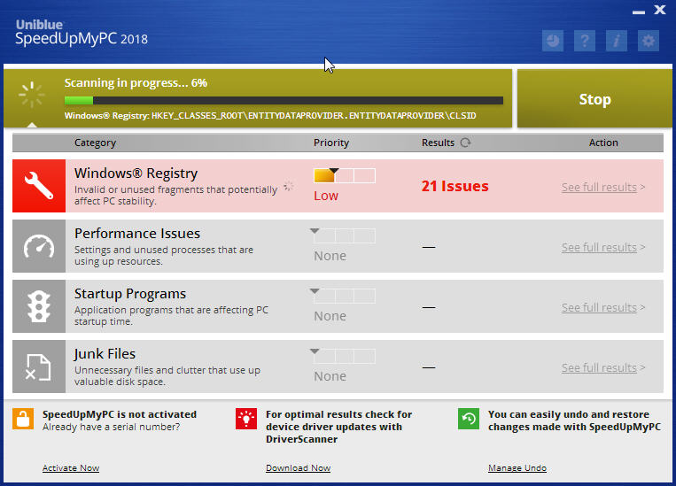Minimize the SpeedUpMyPC window

(639, 12)
